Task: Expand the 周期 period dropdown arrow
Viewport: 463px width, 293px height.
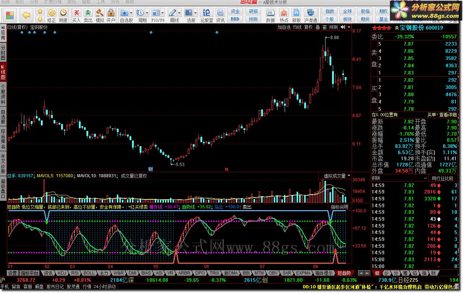Action: (147, 12)
